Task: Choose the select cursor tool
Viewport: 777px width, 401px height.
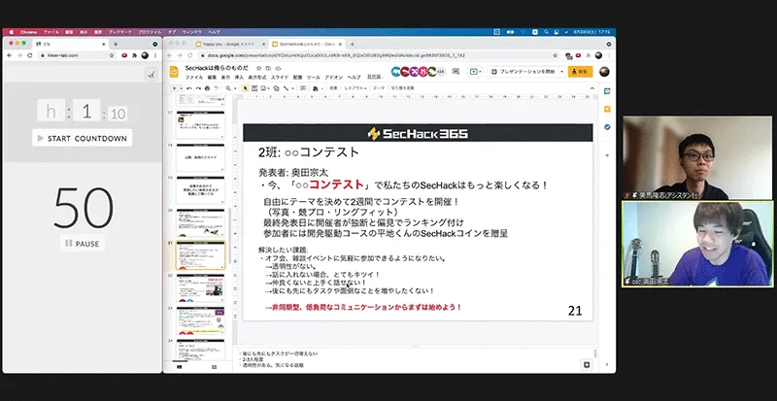Action: coord(246,88)
